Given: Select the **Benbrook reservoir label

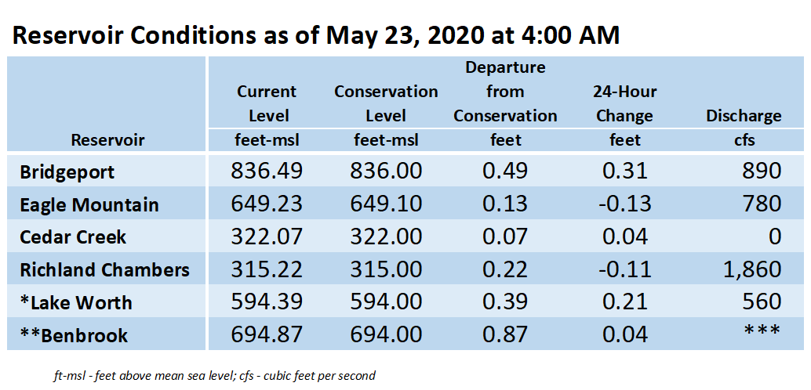Looking at the screenshot, I should coord(74,335).
